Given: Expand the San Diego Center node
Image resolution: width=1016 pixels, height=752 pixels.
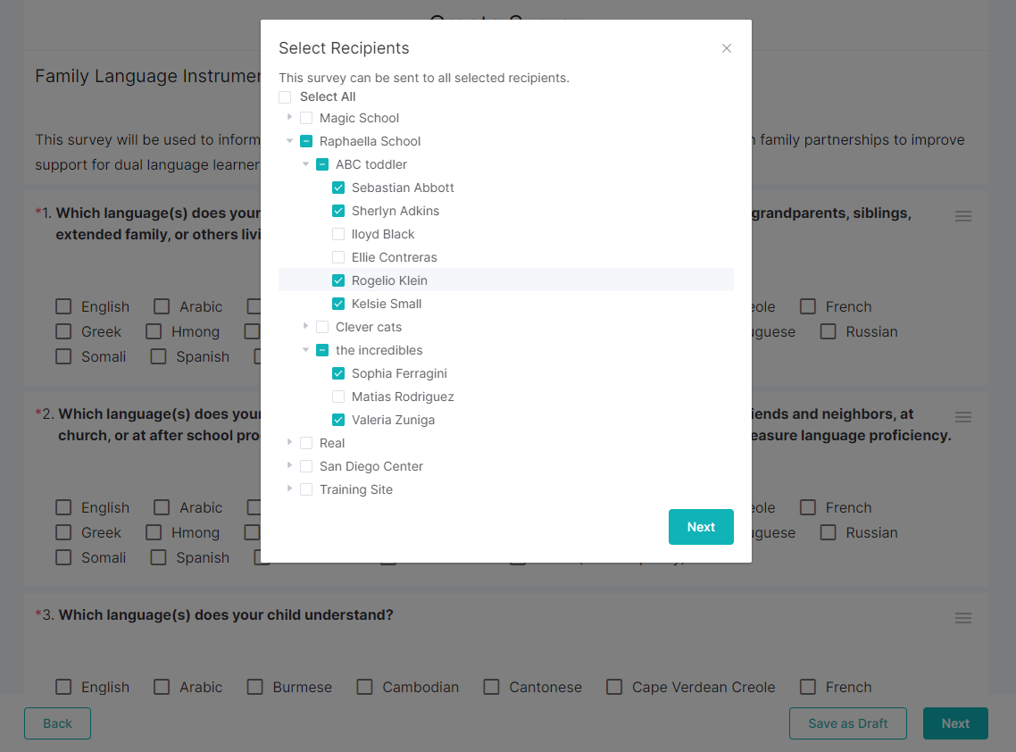Looking at the screenshot, I should (289, 466).
